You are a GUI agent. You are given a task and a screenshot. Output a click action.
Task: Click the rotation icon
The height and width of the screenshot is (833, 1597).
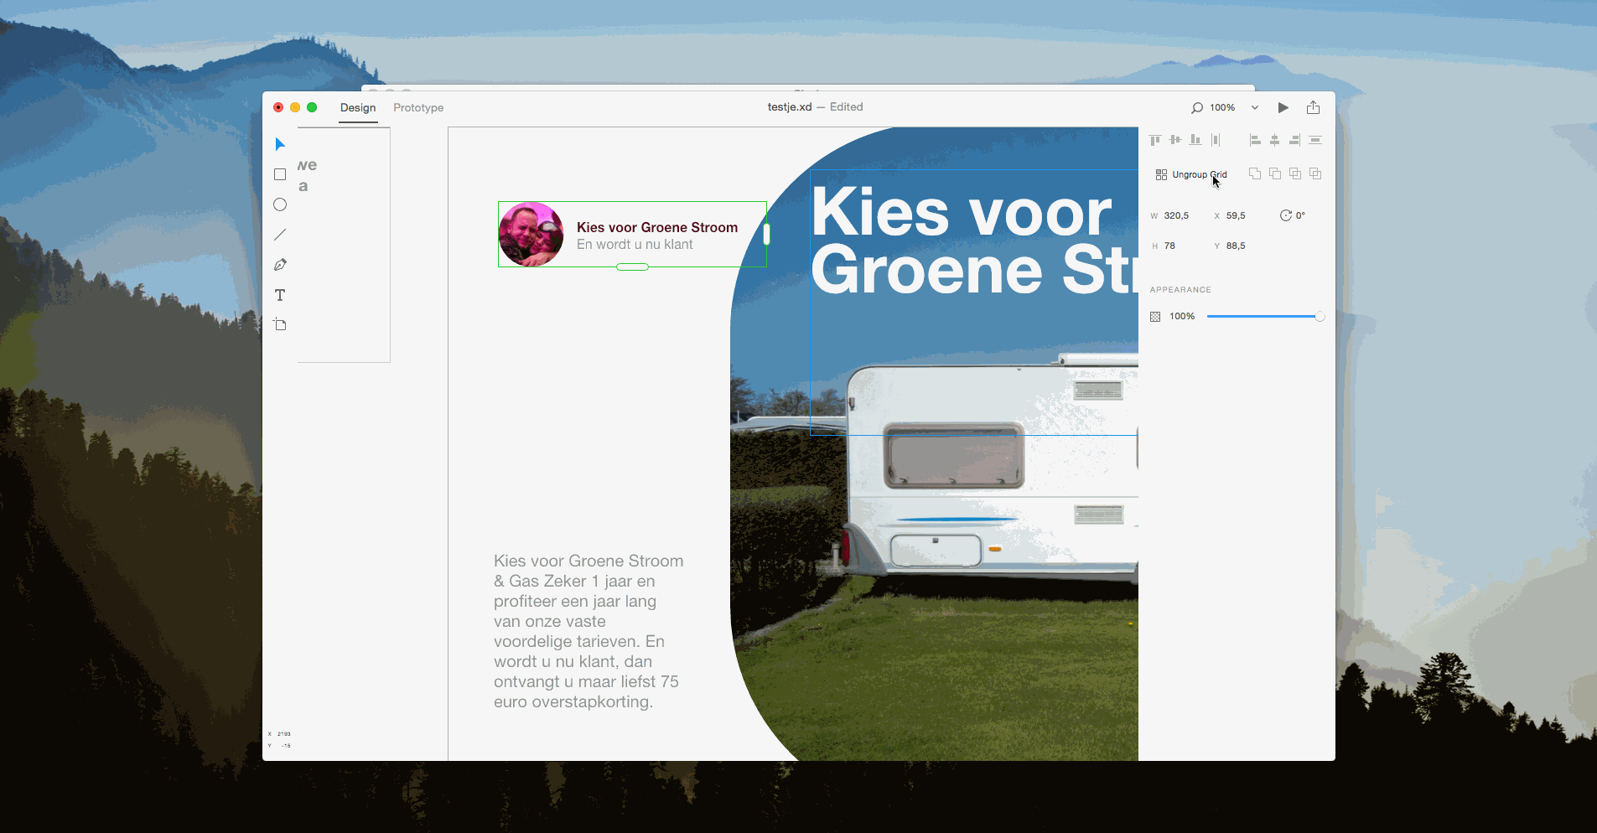[1285, 215]
